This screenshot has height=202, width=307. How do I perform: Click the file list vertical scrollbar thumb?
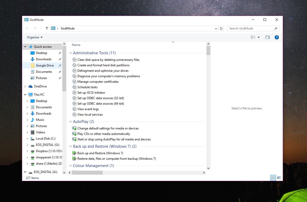click(x=208, y=51)
